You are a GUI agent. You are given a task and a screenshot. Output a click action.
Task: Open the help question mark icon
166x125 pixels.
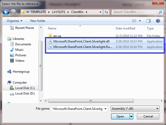pos(158,21)
